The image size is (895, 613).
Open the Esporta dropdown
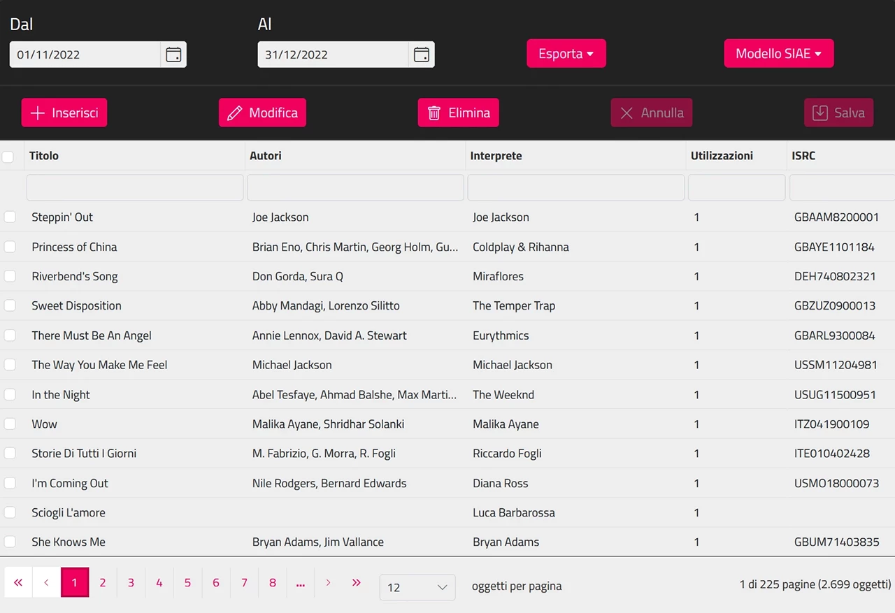pyautogui.click(x=566, y=54)
